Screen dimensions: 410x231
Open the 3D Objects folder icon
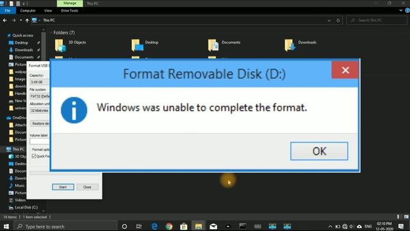click(60, 45)
